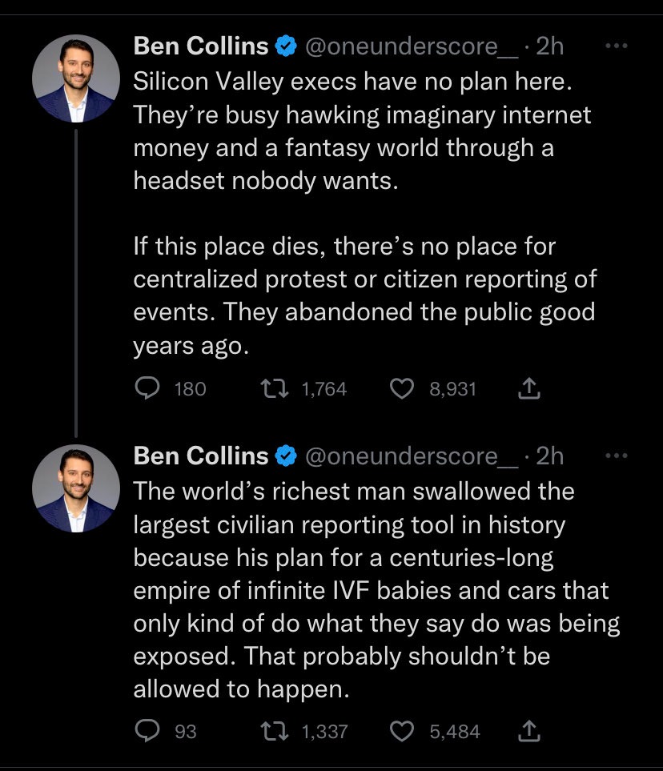Viewport: 663px width, 771px height.
Task: Open more options menu on first tweet
Action: tap(617, 46)
